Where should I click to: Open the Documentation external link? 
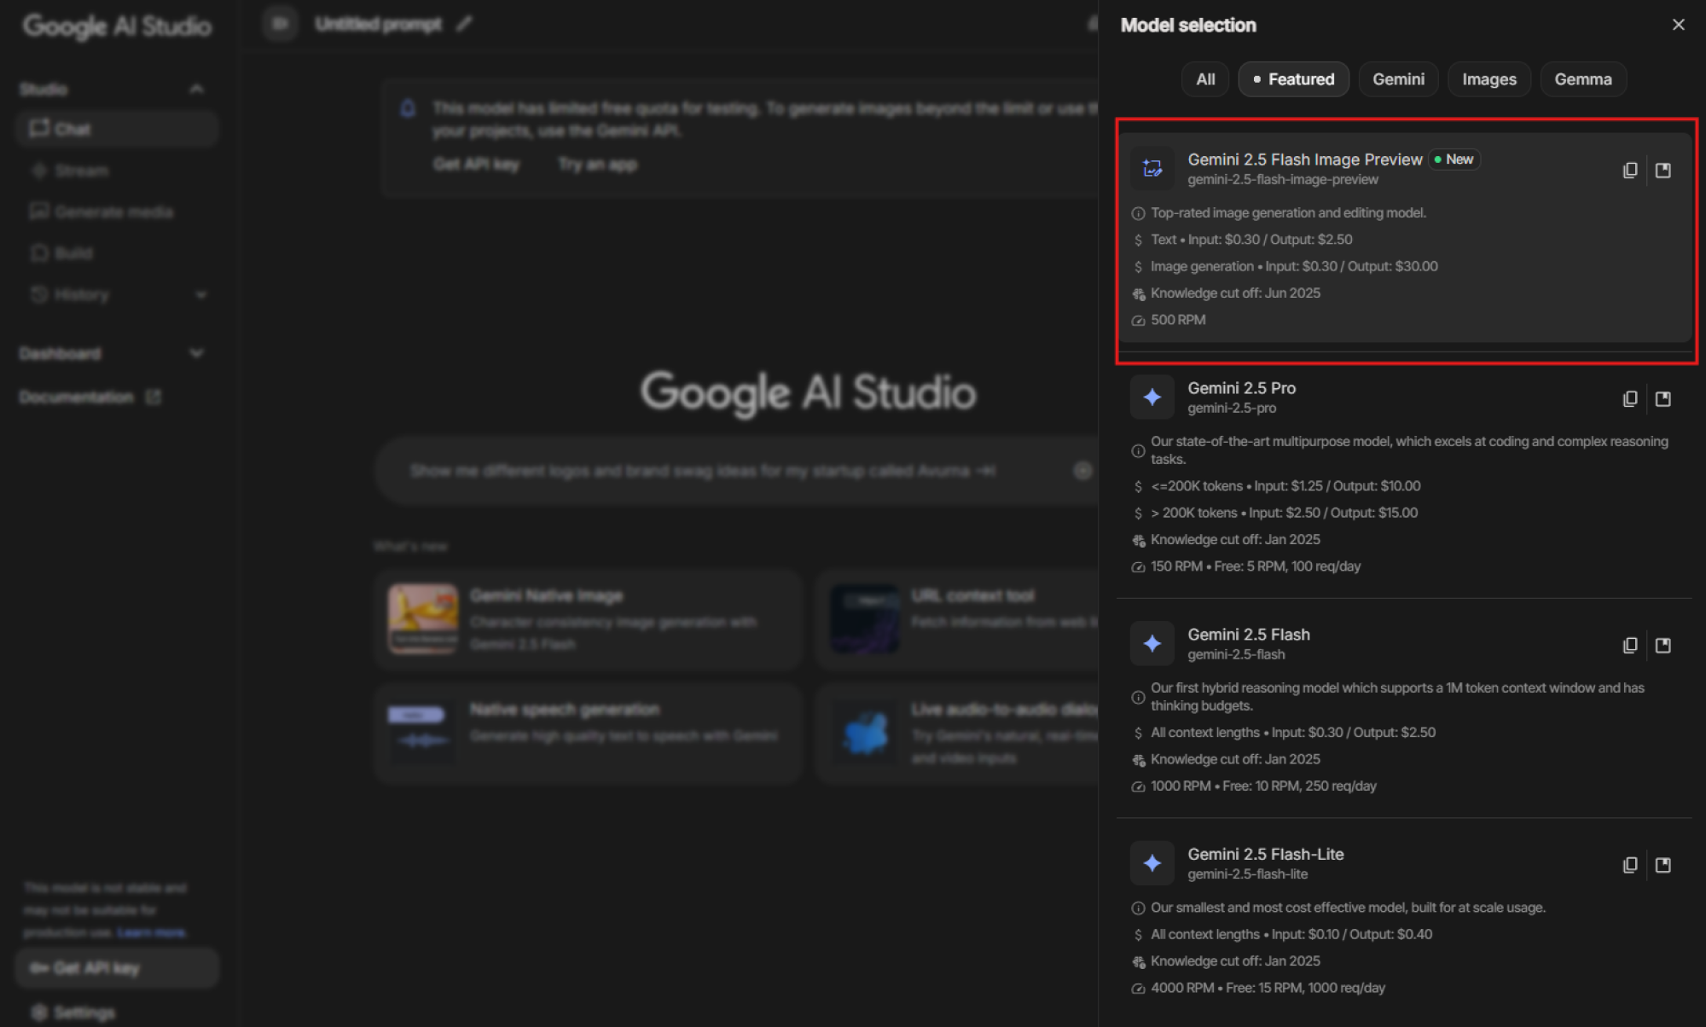click(90, 397)
